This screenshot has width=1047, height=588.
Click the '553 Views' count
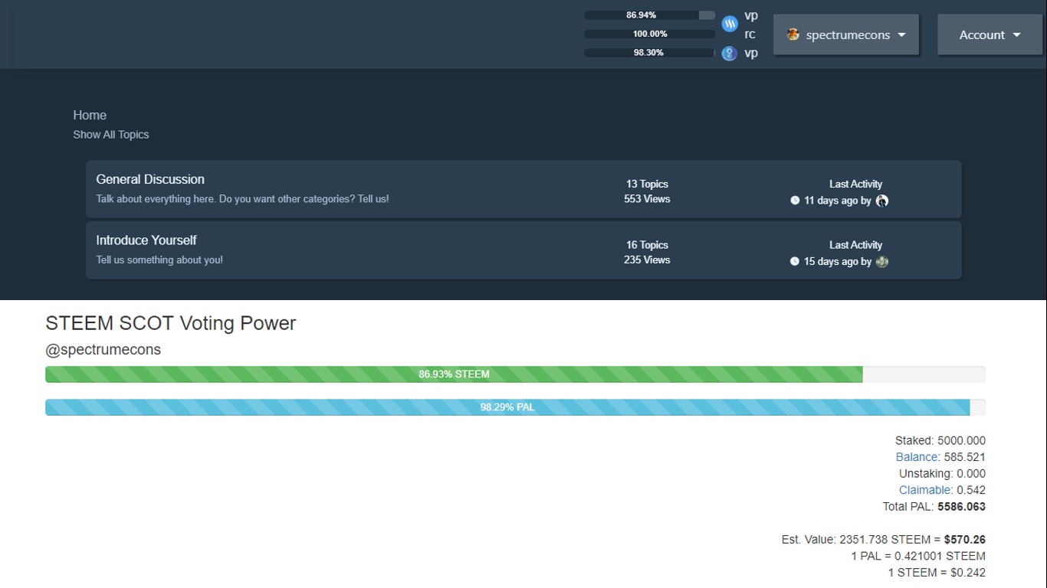[x=647, y=199]
